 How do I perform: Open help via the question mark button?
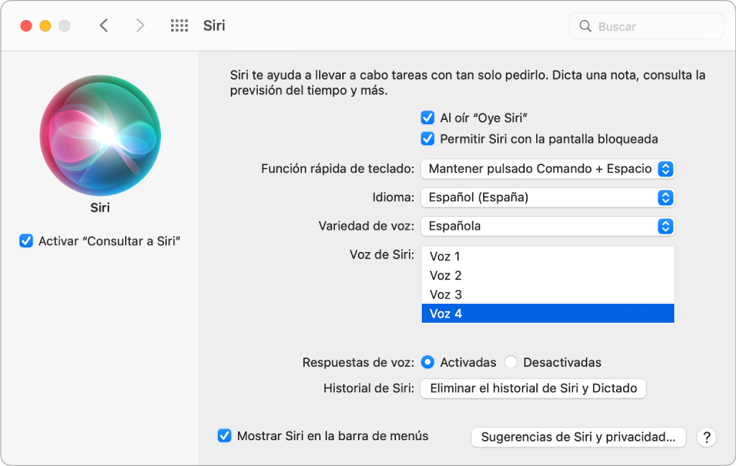click(x=708, y=437)
